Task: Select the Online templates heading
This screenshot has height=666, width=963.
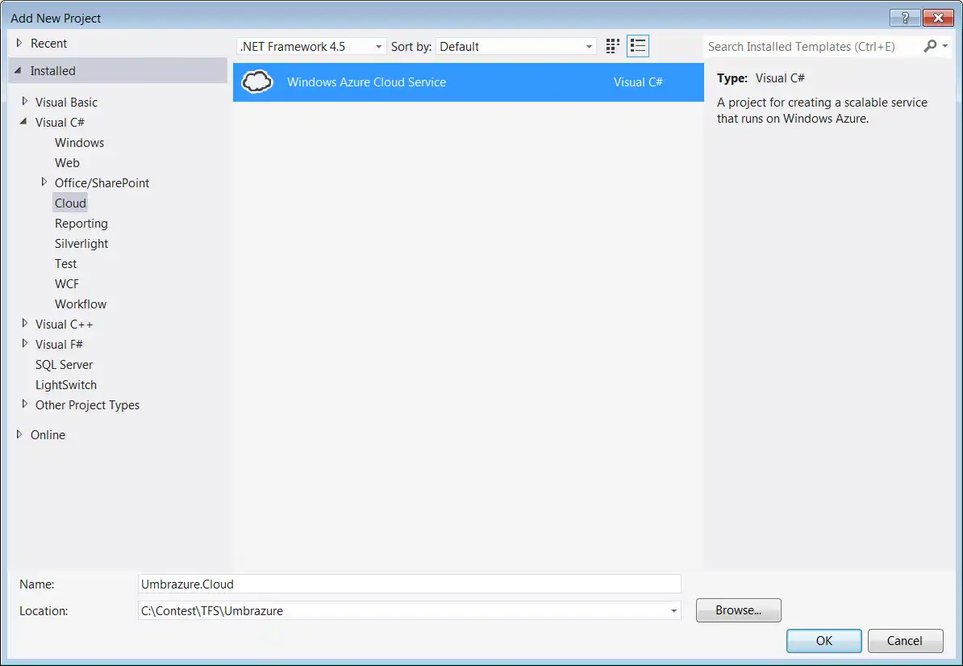Action: click(x=48, y=435)
